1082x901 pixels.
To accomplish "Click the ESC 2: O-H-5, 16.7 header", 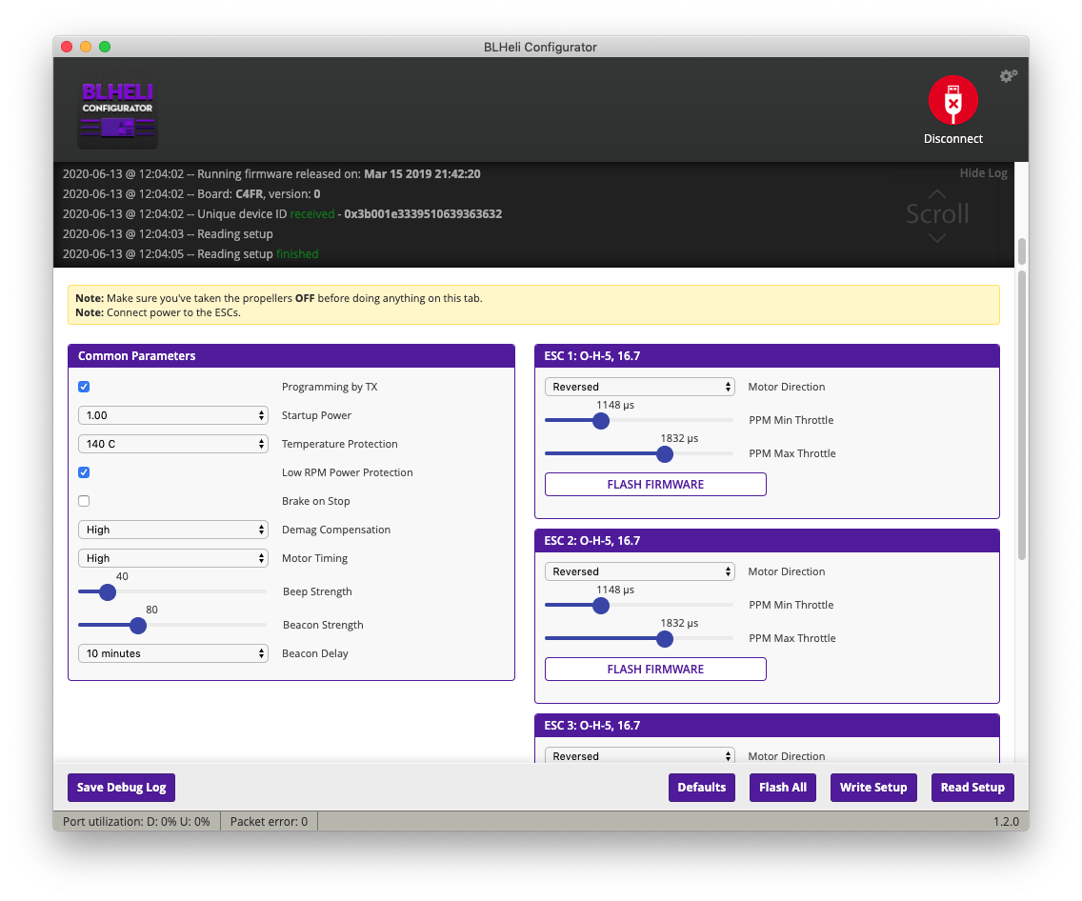I will 768,541.
